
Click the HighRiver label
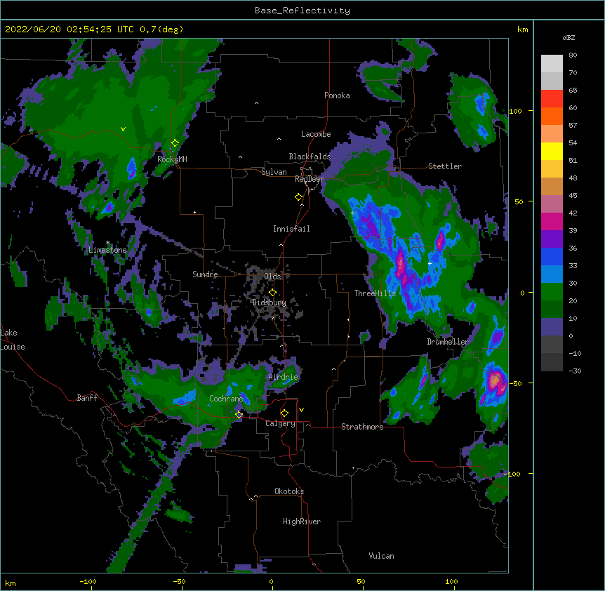click(x=302, y=522)
